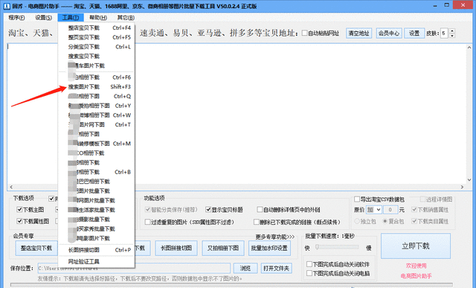Choose the 图片网下图 Ctrl+T menu entry
Image resolution: width=476 pixels, height=288 pixels.
pyautogui.click(x=97, y=124)
